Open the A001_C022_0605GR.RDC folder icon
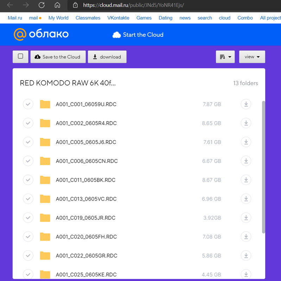281x281 pixels. pyautogui.click(x=45, y=256)
